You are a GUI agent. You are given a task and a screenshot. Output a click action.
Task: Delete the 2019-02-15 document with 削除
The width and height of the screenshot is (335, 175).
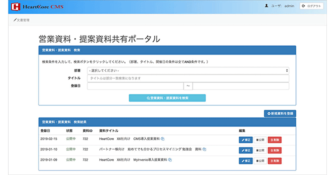point(275,140)
